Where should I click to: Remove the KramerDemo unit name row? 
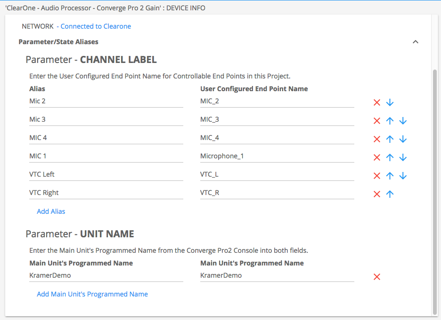tap(376, 277)
